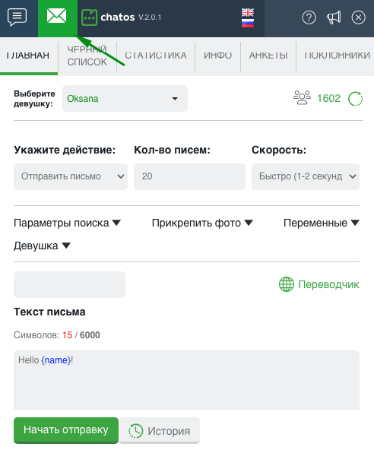374x453 pixels.
Task: Switch language to English flag
Action: tap(248, 12)
